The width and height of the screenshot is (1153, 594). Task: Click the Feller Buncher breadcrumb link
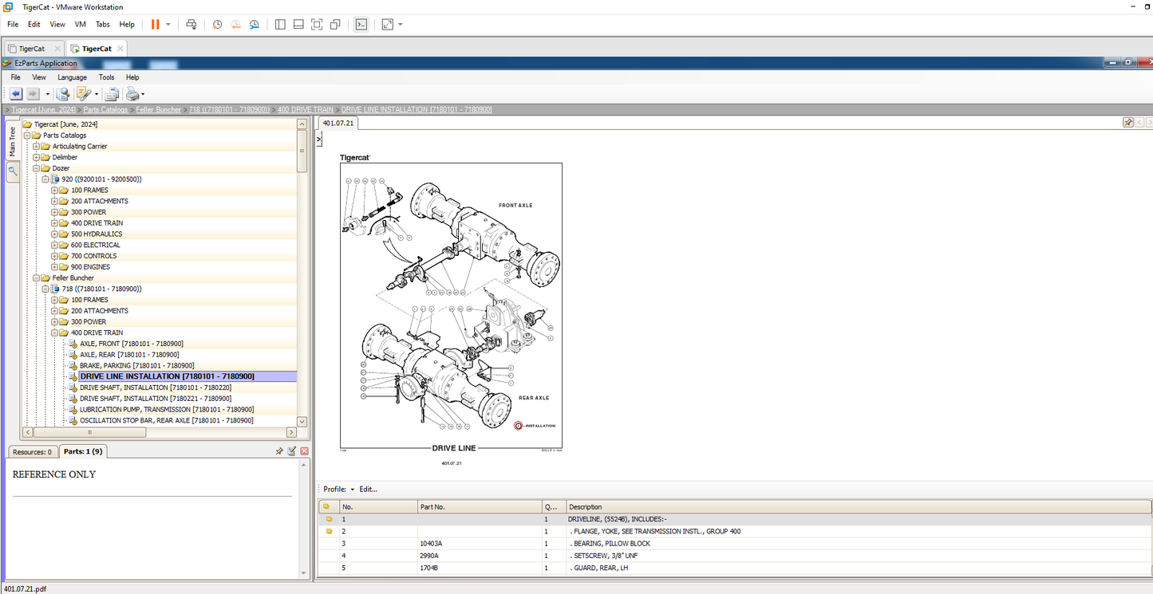pyautogui.click(x=158, y=109)
